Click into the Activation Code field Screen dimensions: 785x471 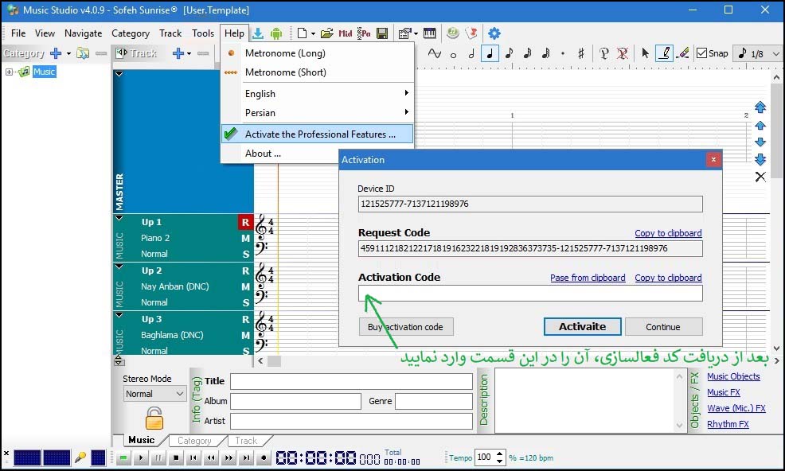pyautogui.click(x=530, y=294)
